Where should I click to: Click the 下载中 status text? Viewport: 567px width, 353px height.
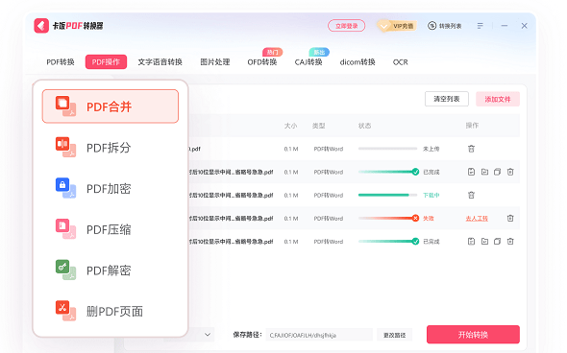[x=431, y=195]
